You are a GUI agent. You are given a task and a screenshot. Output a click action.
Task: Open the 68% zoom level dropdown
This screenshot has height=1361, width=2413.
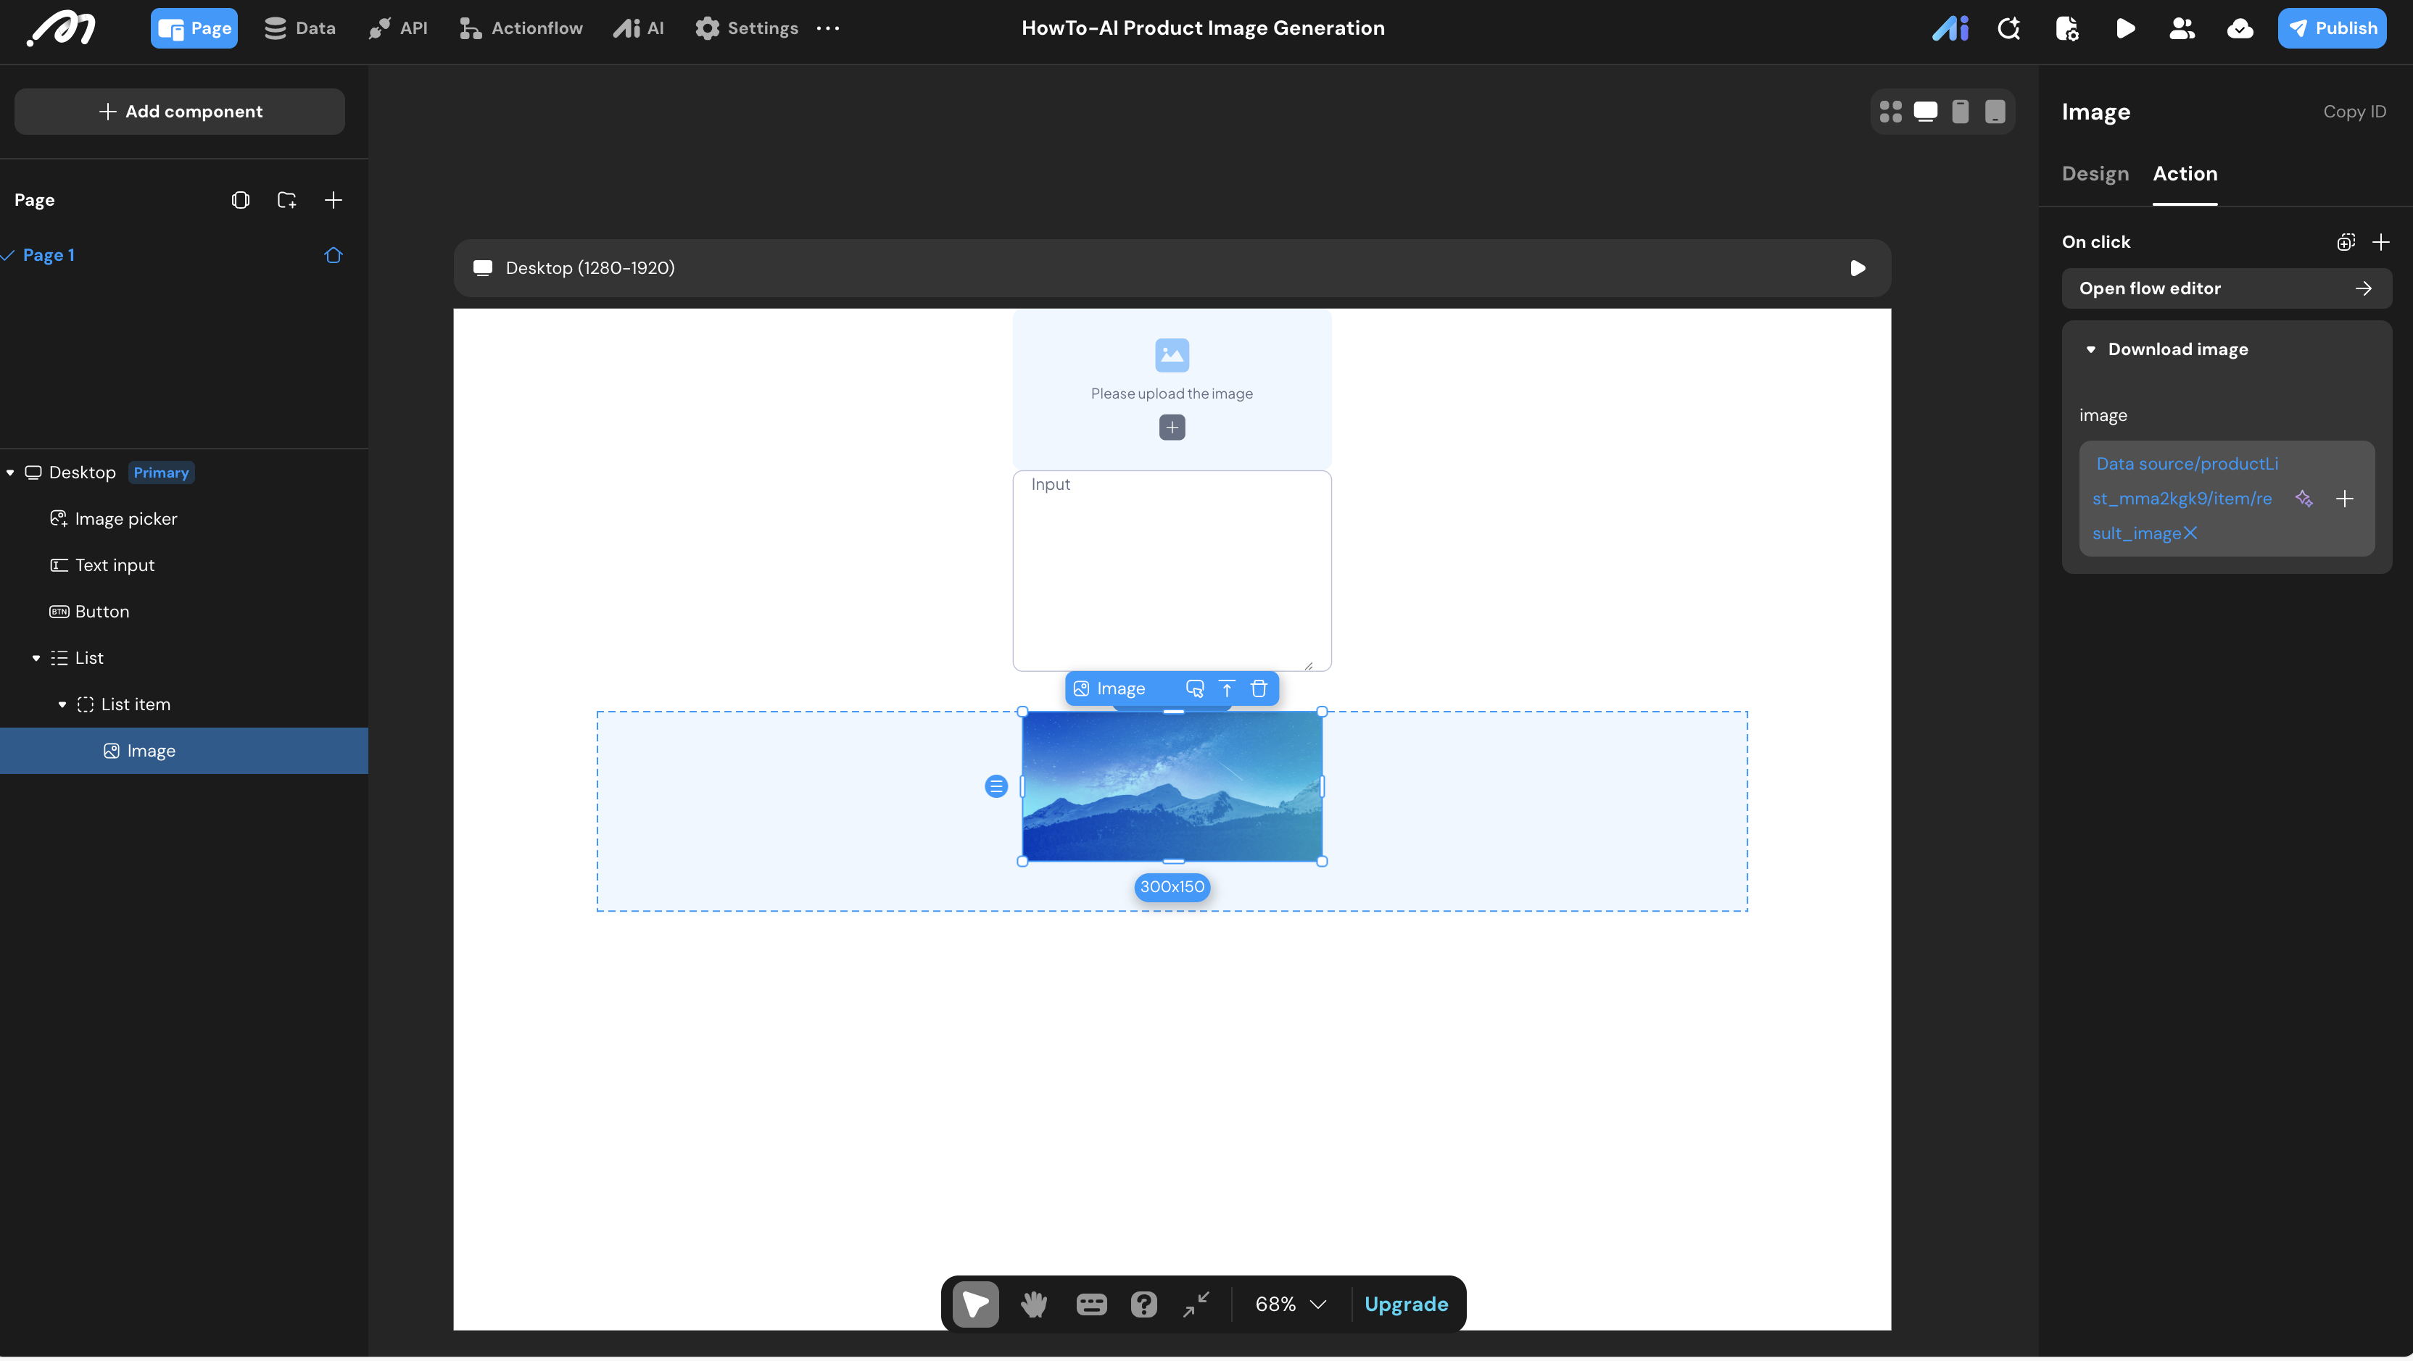(1290, 1304)
